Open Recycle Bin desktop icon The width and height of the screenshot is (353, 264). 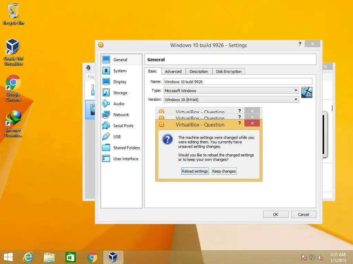13,14
